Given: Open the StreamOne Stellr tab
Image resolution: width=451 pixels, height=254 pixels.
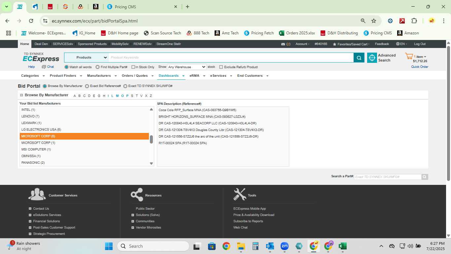Looking at the screenshot, I should point(168,44).
